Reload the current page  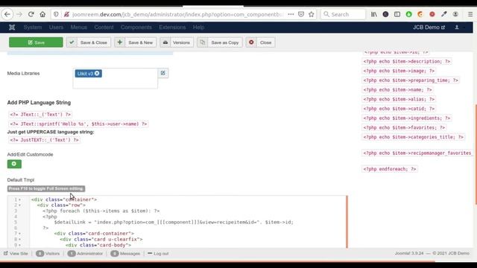tap(31, 14)
